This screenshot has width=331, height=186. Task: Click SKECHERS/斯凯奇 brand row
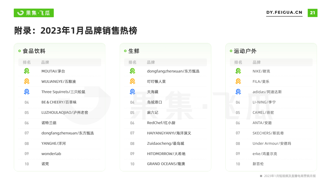click(271, 133)
